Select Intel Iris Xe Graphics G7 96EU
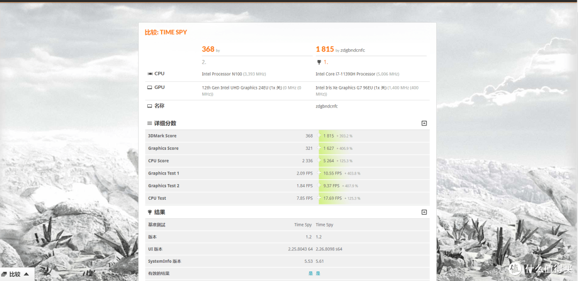 point(345,88)
